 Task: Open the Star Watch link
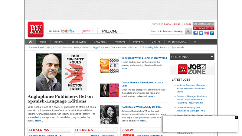click(x=178, y=47)
